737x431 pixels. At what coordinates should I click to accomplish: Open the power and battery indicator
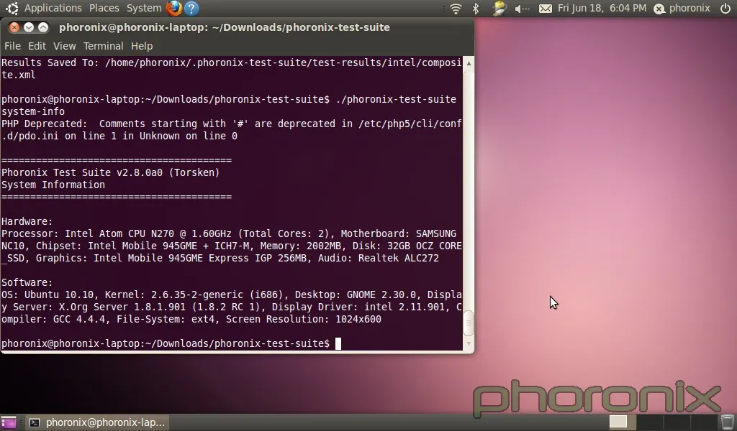[x=499, y=9]
